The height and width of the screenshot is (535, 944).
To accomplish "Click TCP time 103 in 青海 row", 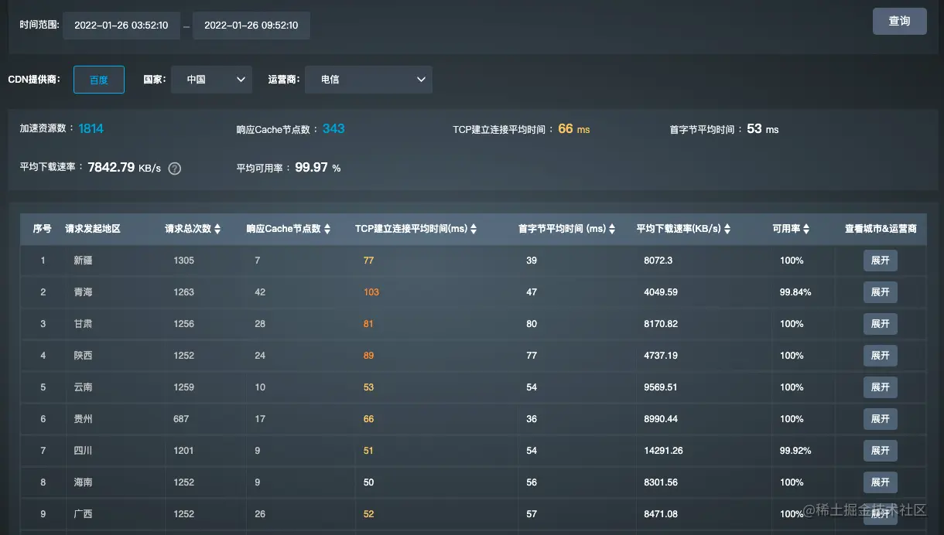I will click(371, 292).
